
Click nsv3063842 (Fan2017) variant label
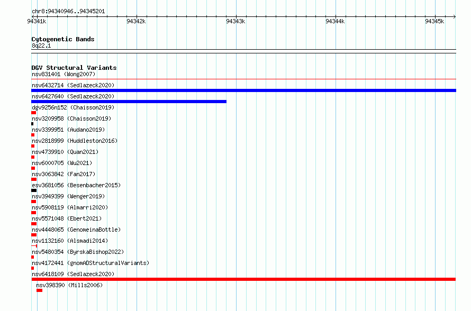click(64, 174)
